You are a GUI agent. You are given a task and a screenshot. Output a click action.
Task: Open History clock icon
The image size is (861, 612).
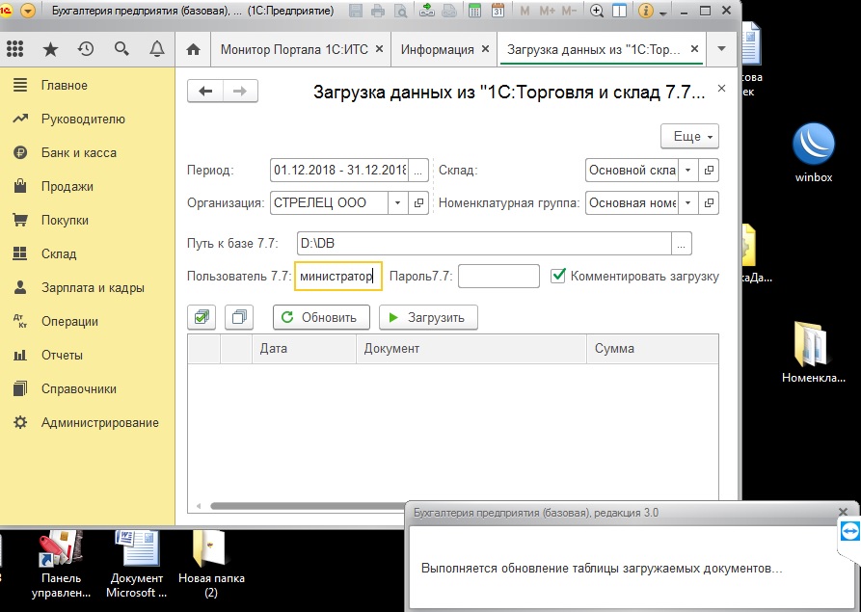(86, 49)
